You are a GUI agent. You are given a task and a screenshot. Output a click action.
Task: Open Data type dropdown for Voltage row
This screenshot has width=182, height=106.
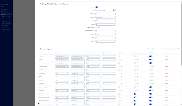(x=62, y=56)
